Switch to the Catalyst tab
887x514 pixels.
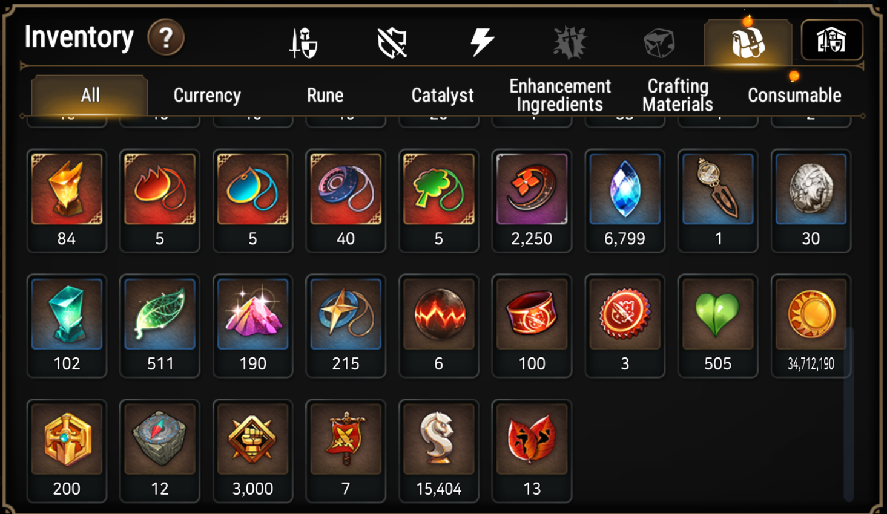tap(443, 95)
